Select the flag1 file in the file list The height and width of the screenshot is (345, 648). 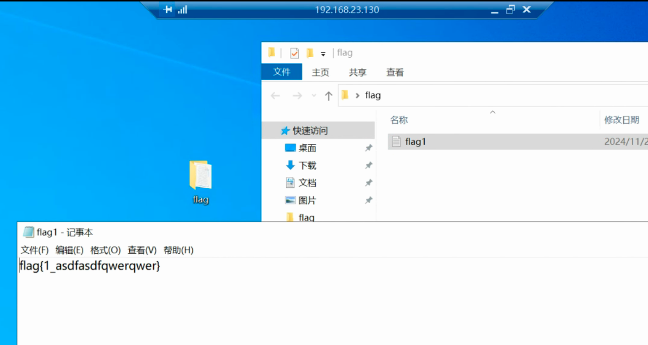(x=518, y=141)
